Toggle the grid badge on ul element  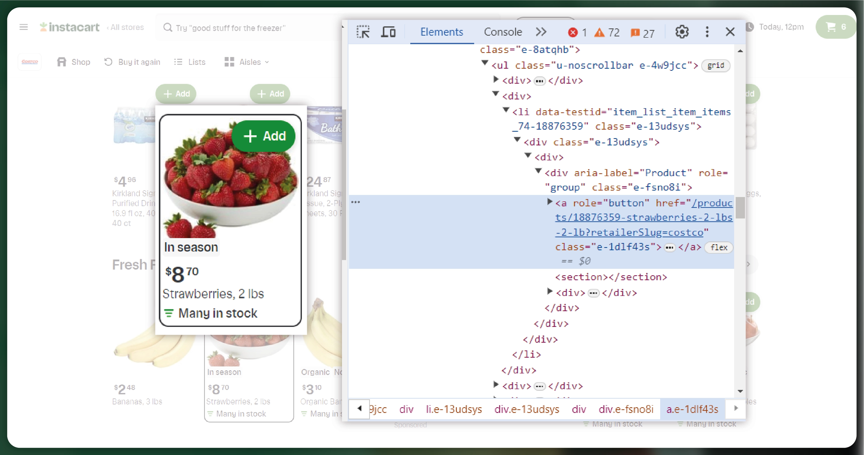click(715, 65)
